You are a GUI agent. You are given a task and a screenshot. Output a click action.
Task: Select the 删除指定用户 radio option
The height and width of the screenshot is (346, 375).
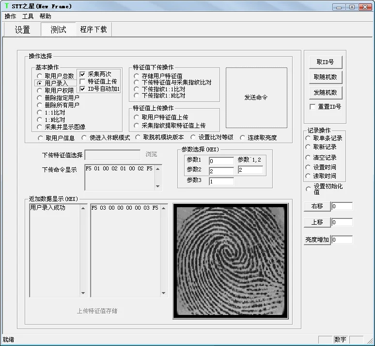click(x=58, y=98)
